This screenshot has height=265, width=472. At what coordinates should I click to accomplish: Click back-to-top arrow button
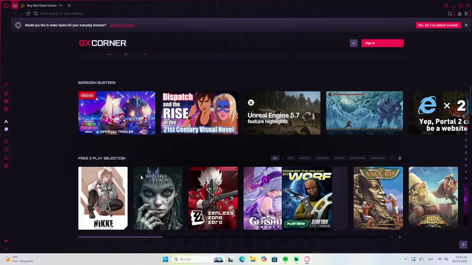point(463,245)
